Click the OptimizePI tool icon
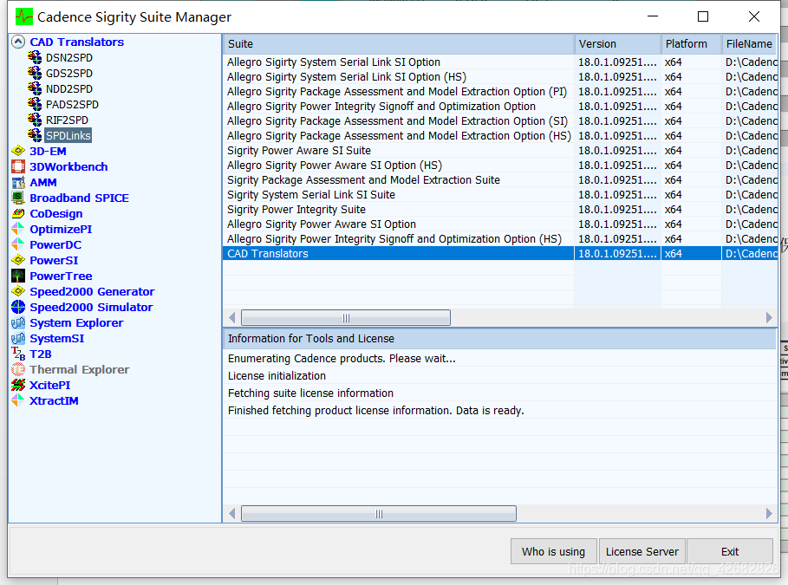The image size is (788, 585). (18, 229)
